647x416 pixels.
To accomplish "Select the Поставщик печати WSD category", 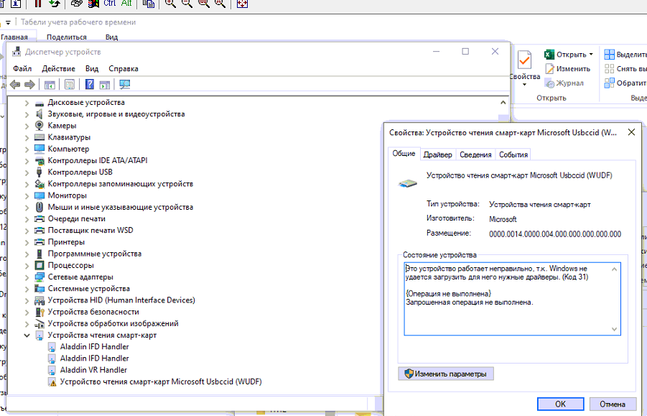I will 90,231.
